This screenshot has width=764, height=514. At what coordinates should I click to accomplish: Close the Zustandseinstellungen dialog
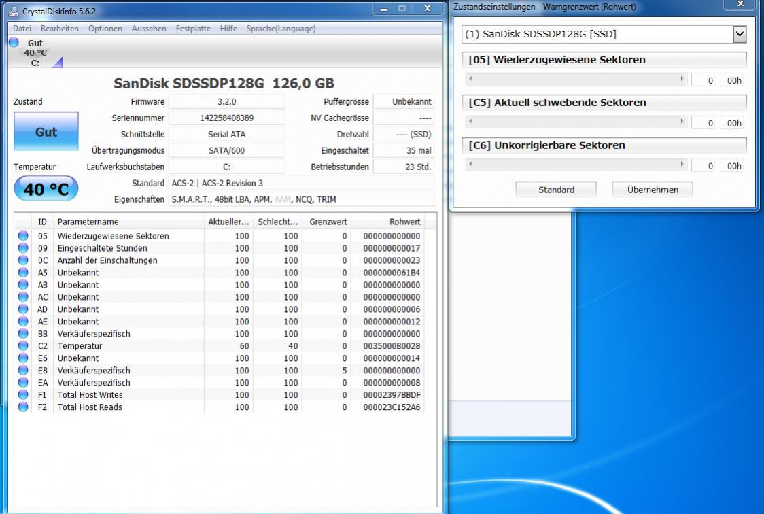[x=740, y=4]
